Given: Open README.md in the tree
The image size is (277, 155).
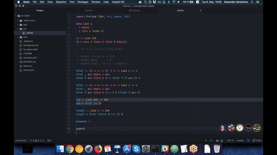Looking at the screenshot, I should (29, 62).
